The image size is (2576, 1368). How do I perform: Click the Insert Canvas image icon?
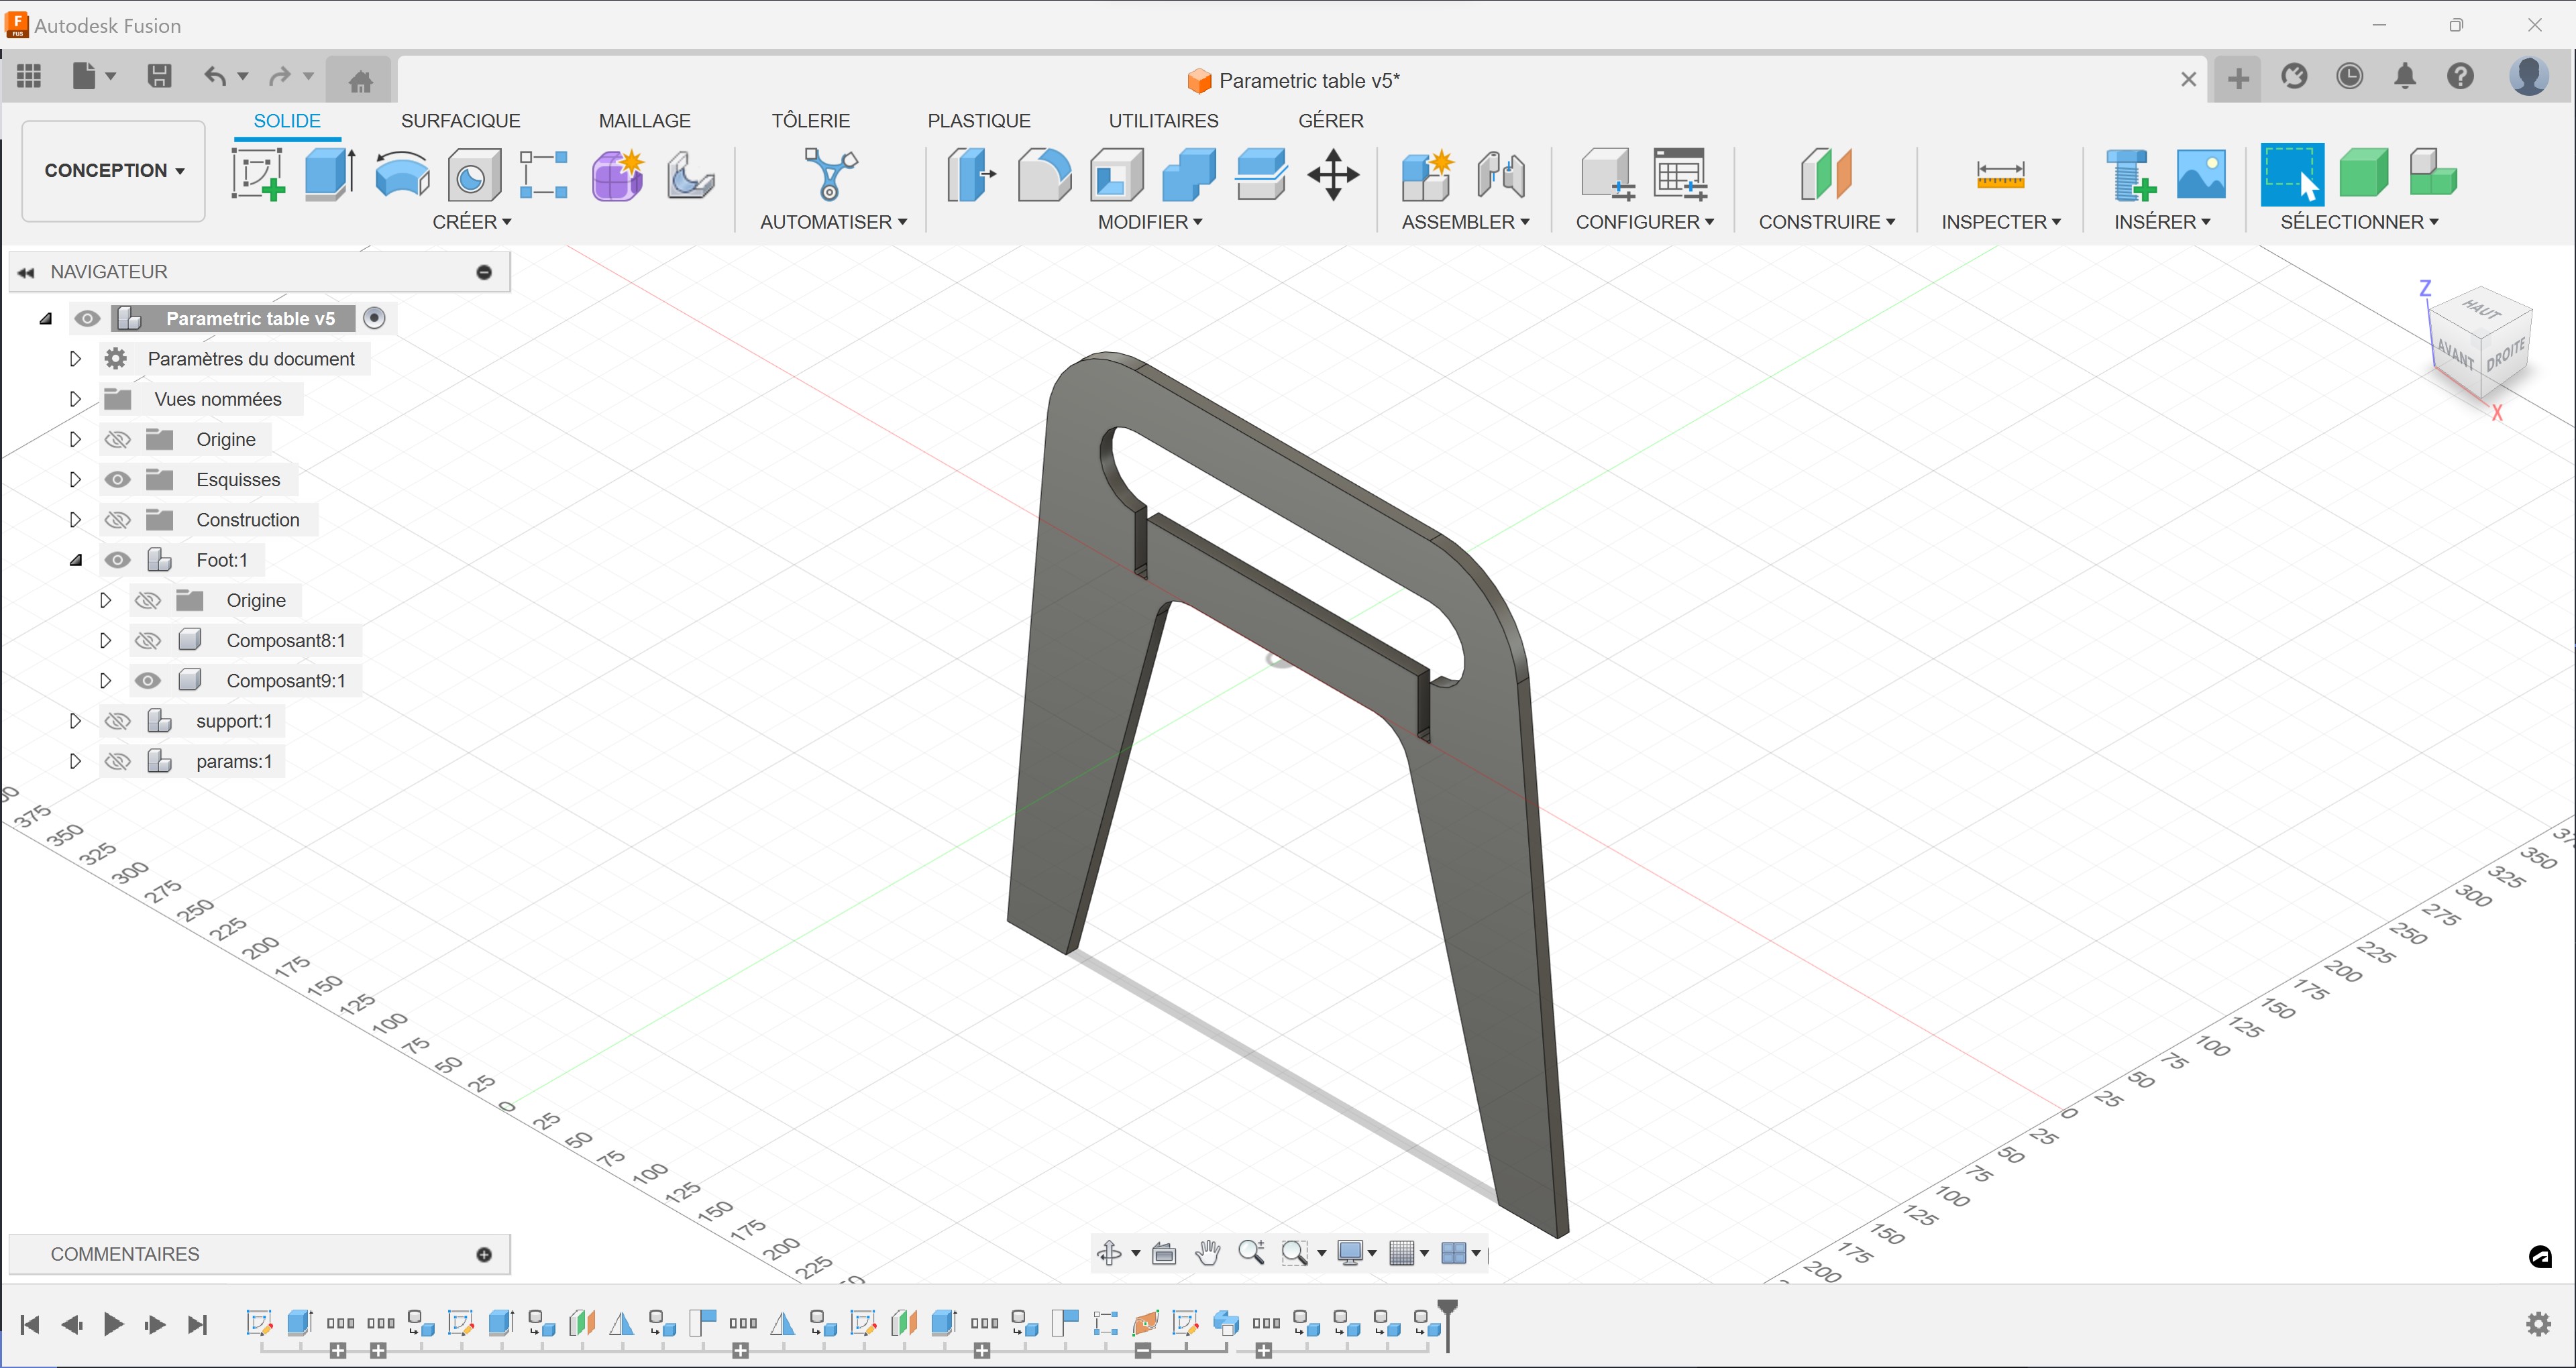point(2201,175)
